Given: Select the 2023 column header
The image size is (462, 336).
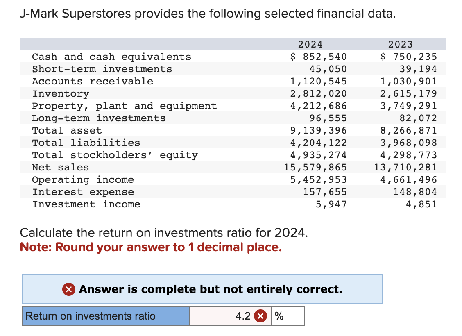Looking at the screenshot, I should coord(400,44).
